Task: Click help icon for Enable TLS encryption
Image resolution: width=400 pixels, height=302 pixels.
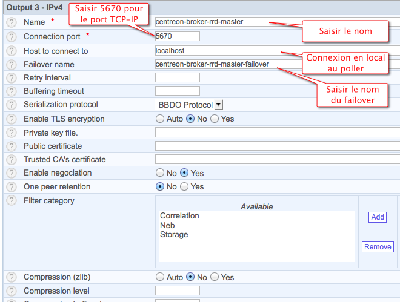Action: coord(11,119)
